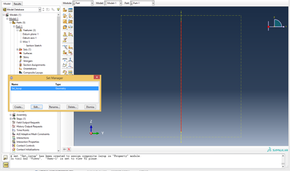
Task: Click the Create Part tool icon
Action: [x=65, y=10]
